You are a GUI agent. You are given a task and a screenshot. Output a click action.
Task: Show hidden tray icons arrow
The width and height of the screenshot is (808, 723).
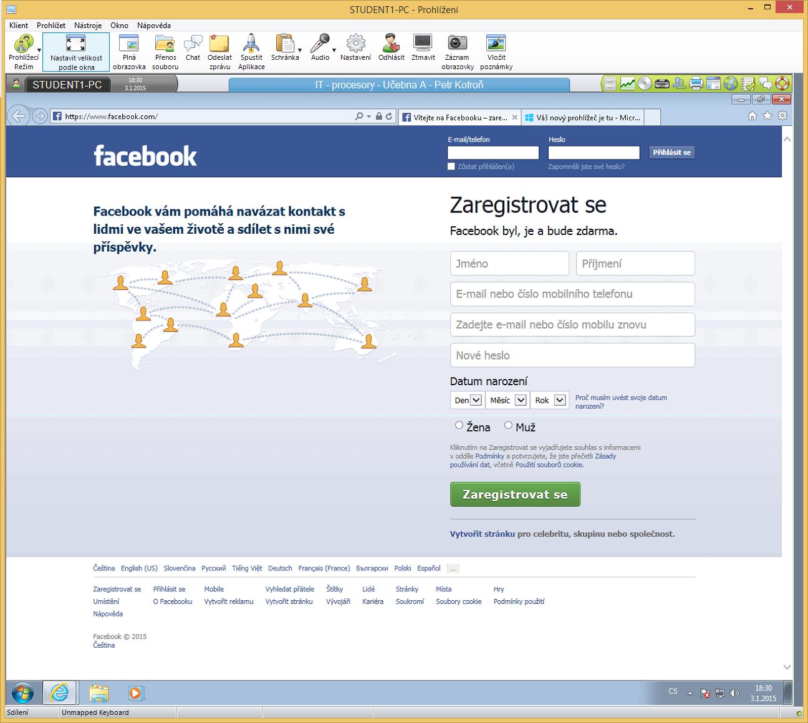point(690,693)
